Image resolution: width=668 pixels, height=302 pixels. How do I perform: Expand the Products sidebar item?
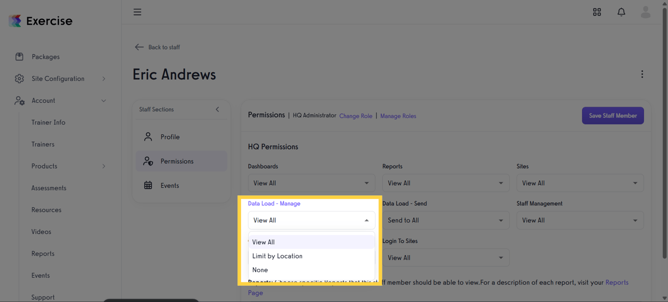tap(104, 166)
